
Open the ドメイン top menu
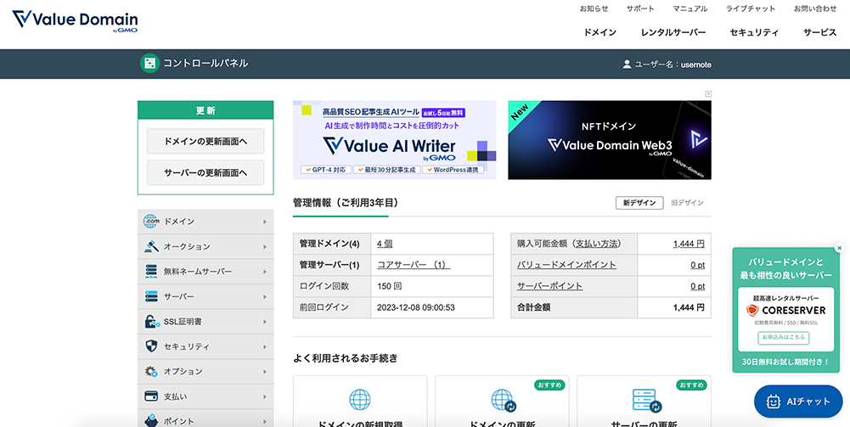[x=600, y=32]
